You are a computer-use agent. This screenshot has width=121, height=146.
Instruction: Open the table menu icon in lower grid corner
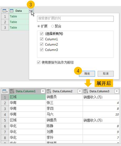(5, 91)
